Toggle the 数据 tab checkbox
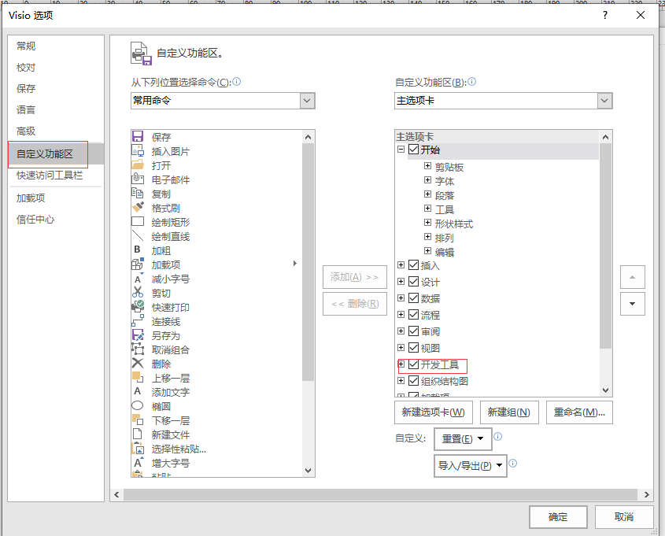Image resolution: width=665 pixels, height=536 pixels. coord(413,298)
